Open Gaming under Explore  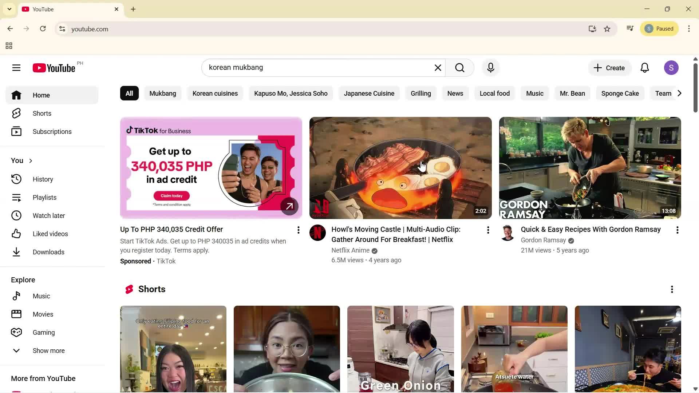coord(43,332)
